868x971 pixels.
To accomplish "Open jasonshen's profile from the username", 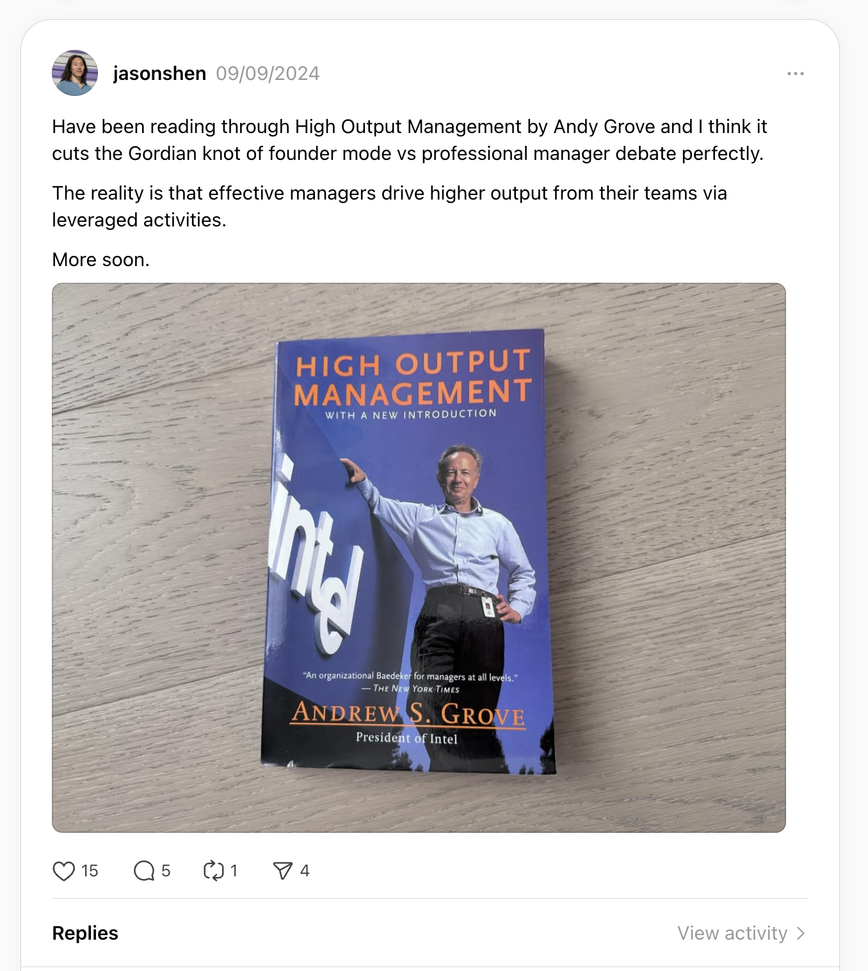I will (x=159, y=74).
